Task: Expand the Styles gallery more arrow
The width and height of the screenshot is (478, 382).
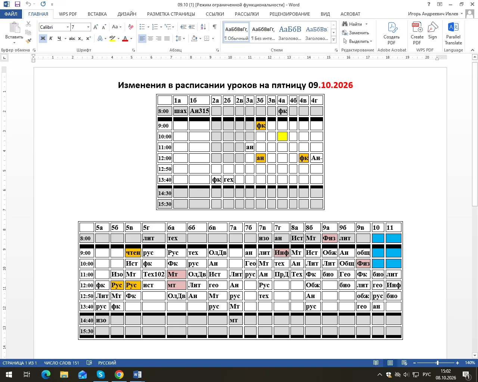Action: pyautogui.click(x=334, y=40)
